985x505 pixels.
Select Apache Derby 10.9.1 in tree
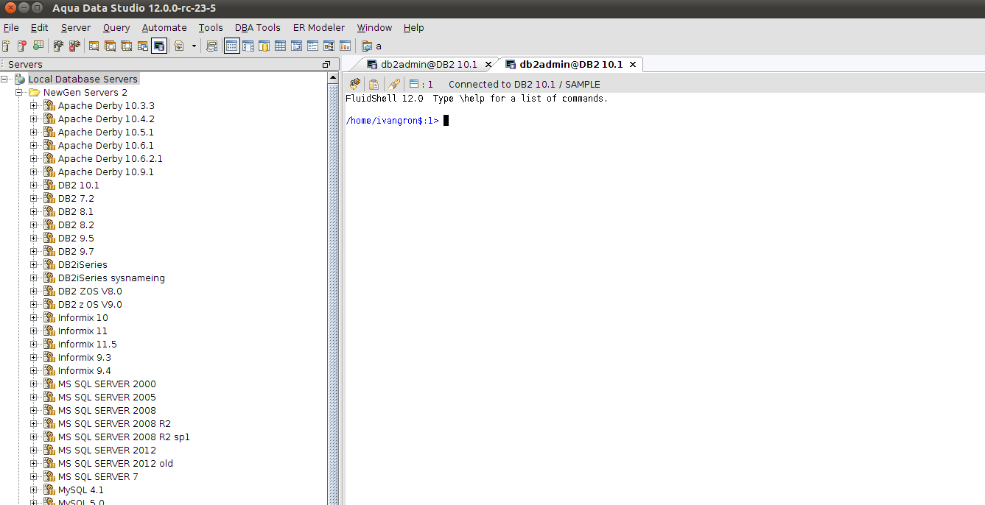106,172
